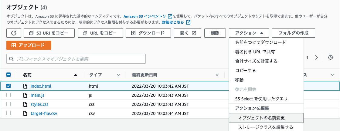Click the file icon beside index.html

pyautogui.click(x=25, y=86)
